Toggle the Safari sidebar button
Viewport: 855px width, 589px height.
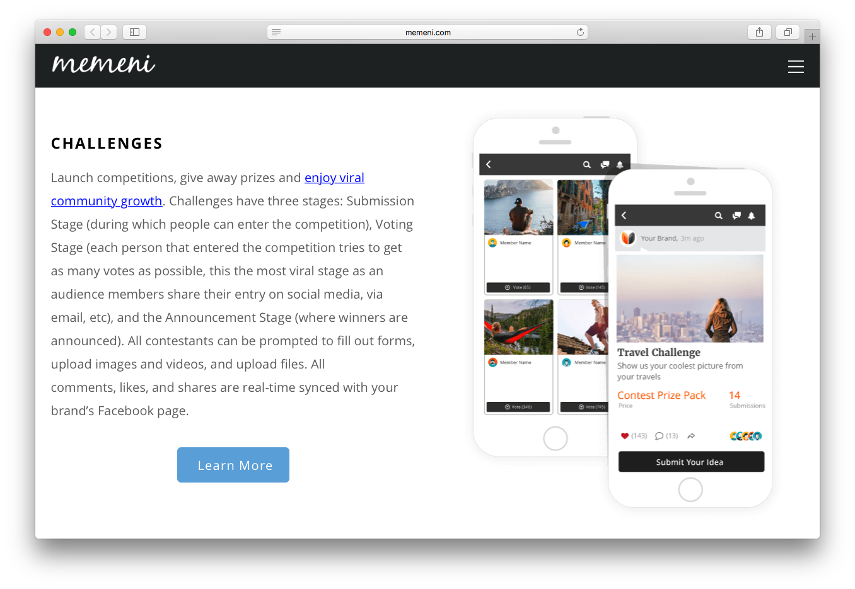[x=134, y=32]
